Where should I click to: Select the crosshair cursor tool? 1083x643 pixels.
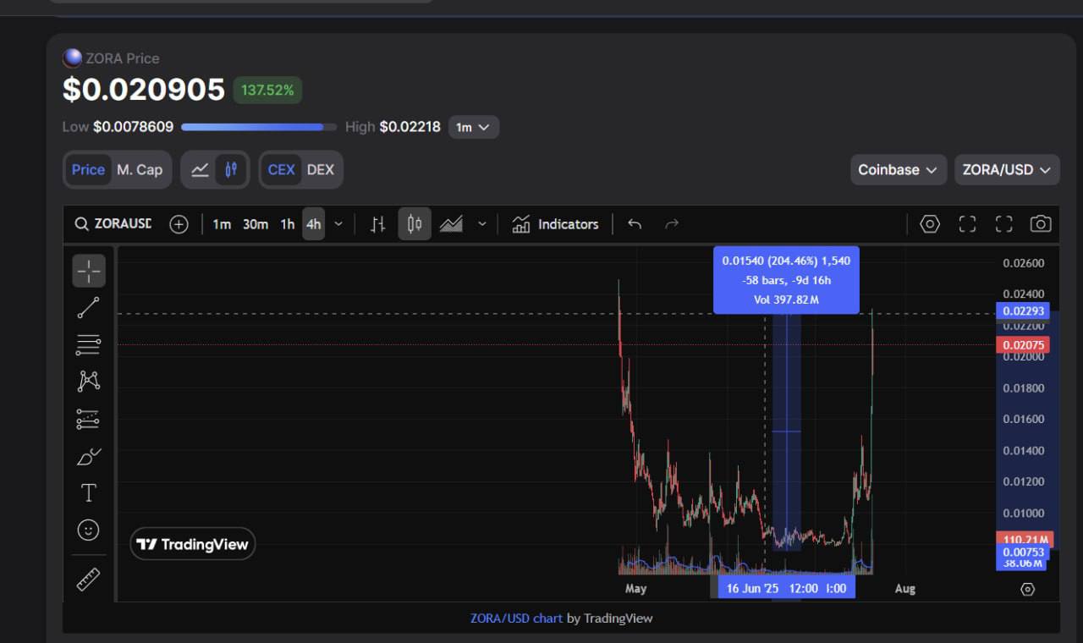click(x=89, y=272)
